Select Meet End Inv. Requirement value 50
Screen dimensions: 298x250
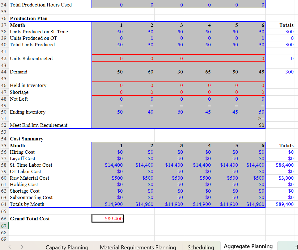tap(262, 125)
